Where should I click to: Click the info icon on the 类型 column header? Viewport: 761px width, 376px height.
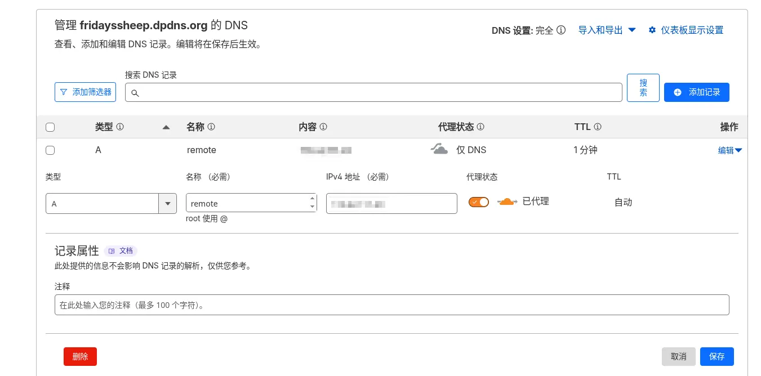[x=119, y=127]
